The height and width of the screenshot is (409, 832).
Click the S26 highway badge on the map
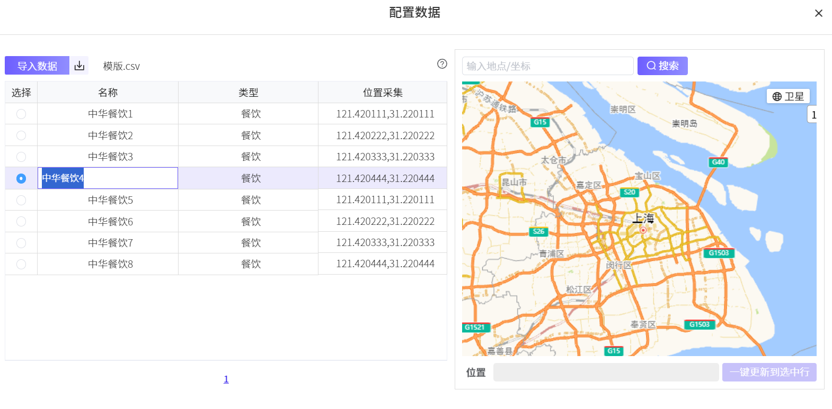click(538, 231)
